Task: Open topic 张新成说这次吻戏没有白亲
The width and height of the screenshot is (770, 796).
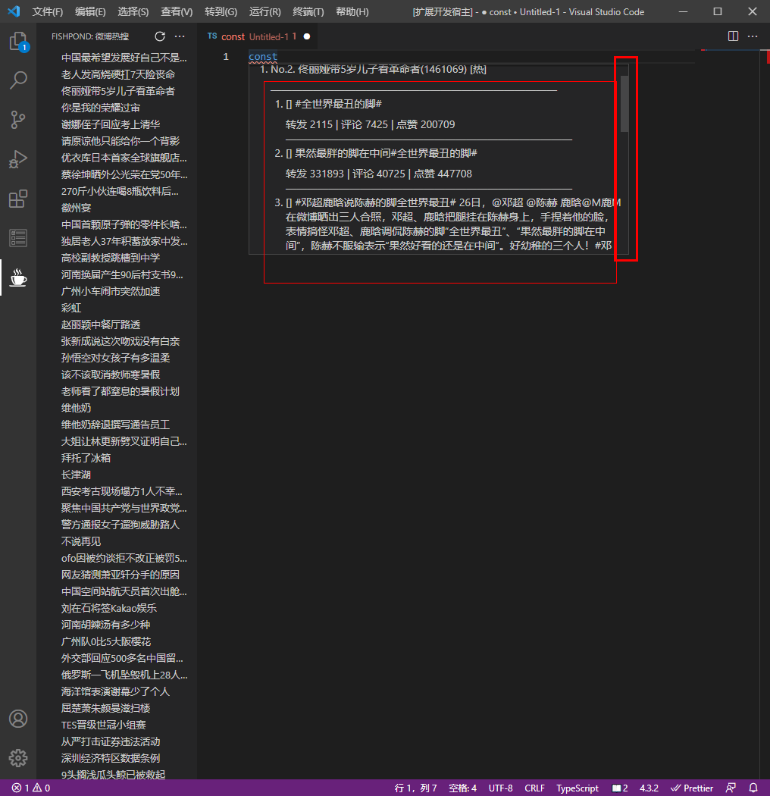Action: click(x=121, y=341)
